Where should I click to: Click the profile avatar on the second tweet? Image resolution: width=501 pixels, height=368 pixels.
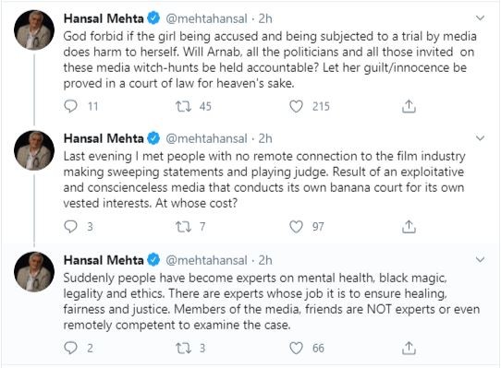[x=34, y=150]
